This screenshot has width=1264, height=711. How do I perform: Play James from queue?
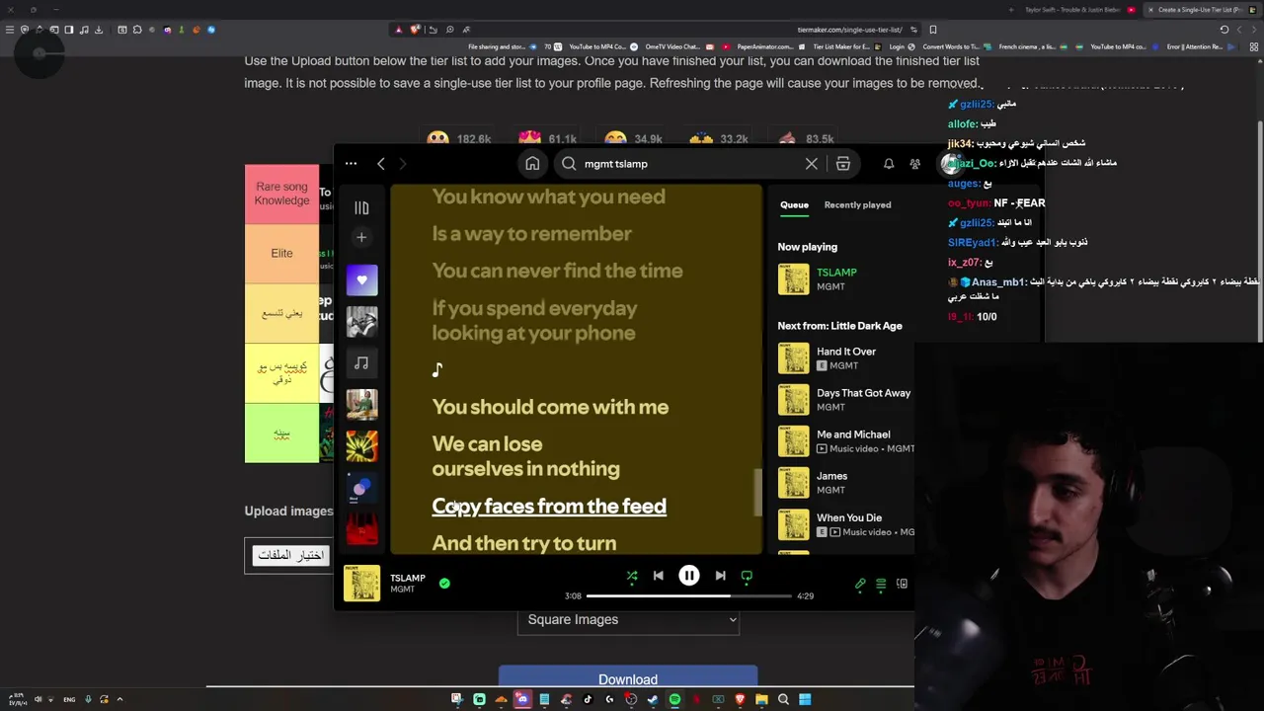coord(845,483)
